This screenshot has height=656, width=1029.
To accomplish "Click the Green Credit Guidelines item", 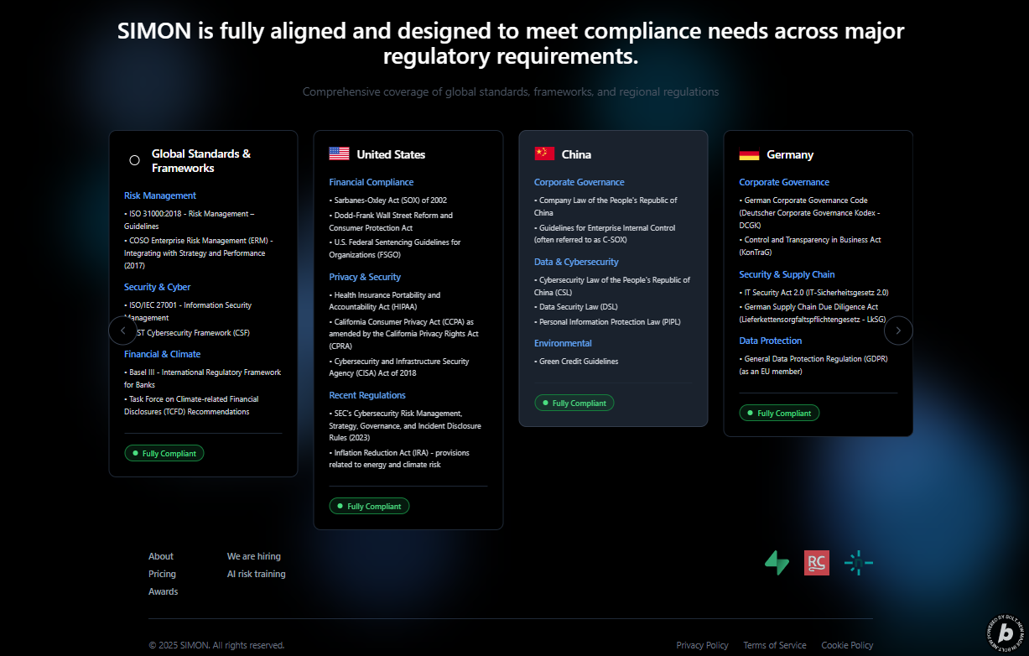I will coord(576,362).
